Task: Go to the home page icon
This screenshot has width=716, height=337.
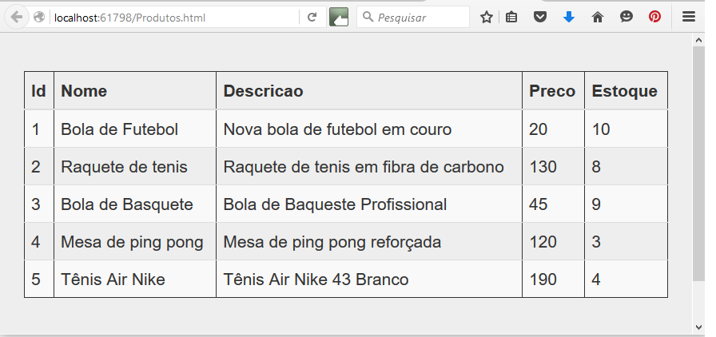Action: (x=597, y=18)
